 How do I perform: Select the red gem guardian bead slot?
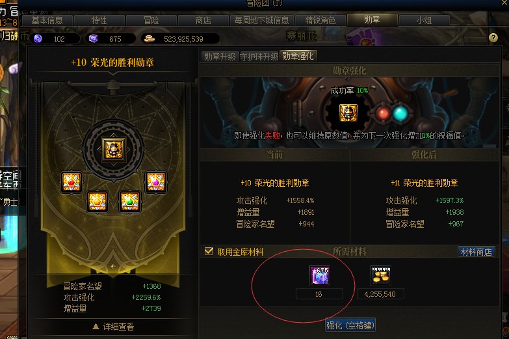point(71,182)
